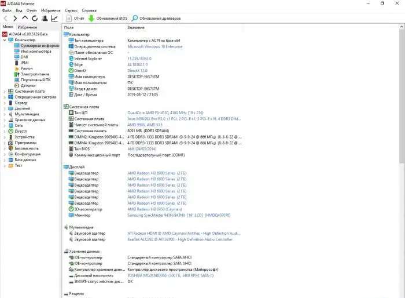This screenshot has width=405, height=298.
Task: Click the Устройства icon in the tree
Action: [x=10, y=137]
